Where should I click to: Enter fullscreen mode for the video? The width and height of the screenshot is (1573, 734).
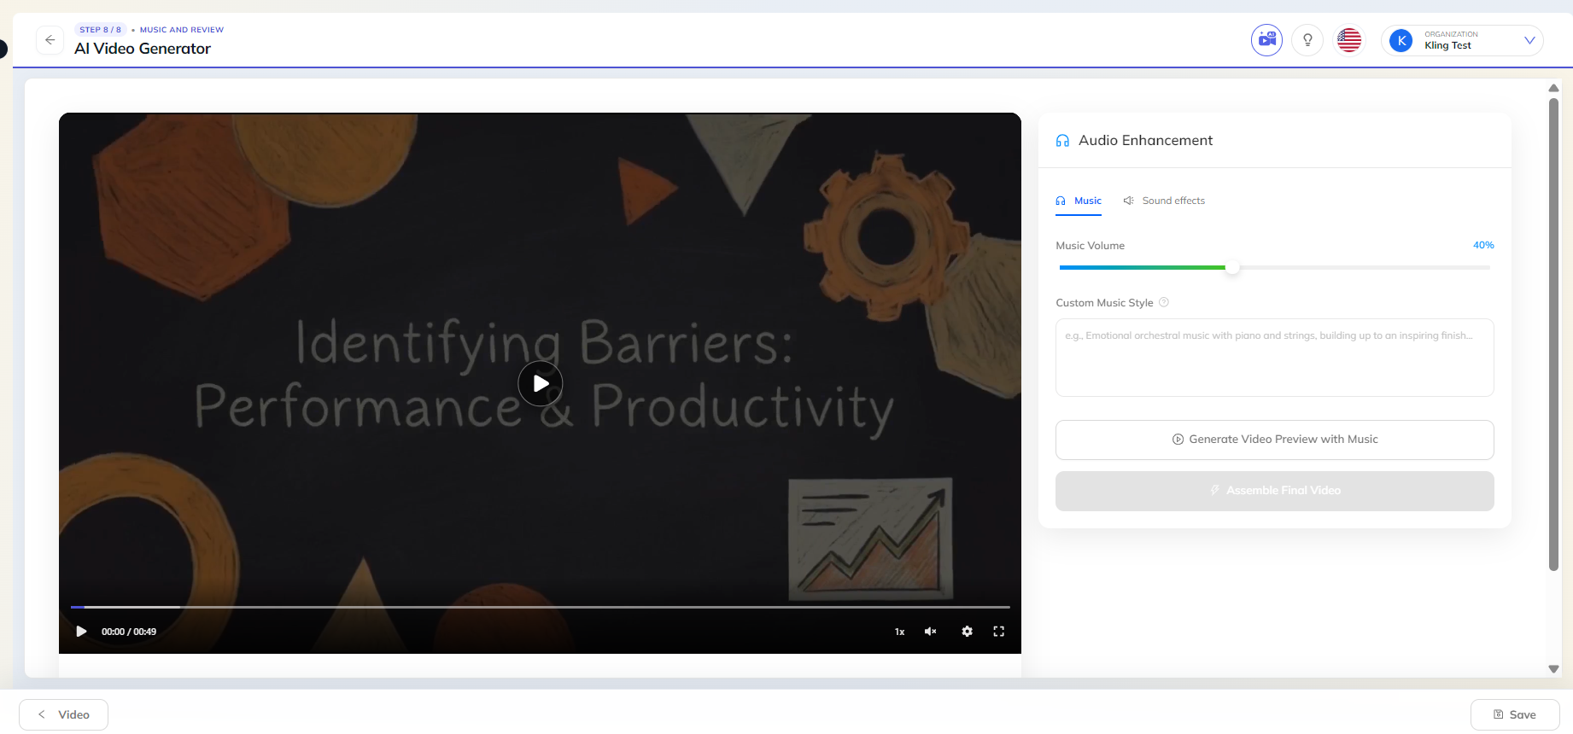[x=998, y=632]
